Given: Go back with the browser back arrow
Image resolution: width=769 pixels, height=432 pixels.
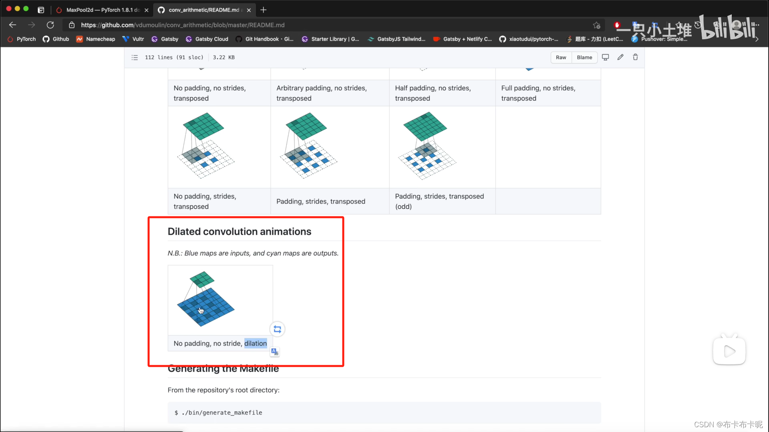Looking at the screenshot, I should coord(13,25).
